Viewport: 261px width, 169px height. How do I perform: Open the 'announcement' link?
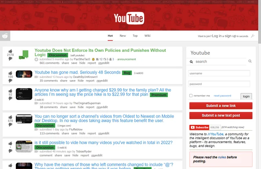126,59
